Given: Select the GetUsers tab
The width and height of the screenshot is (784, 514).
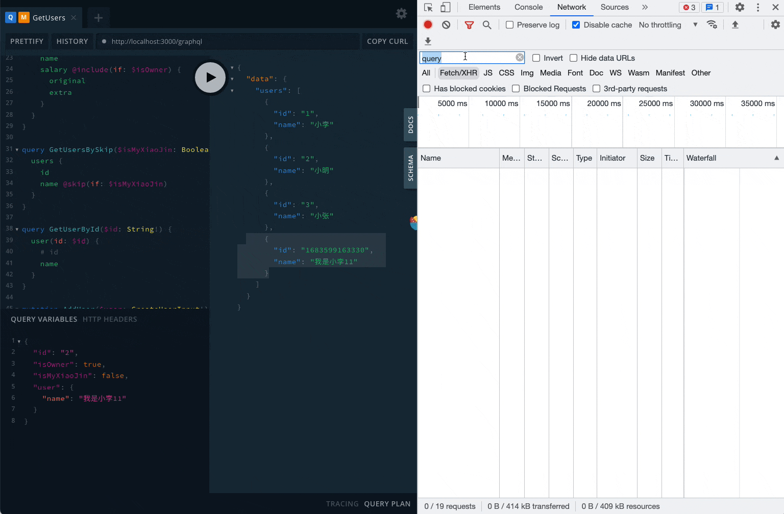Looking at the screenshot, I should [41, 17].
